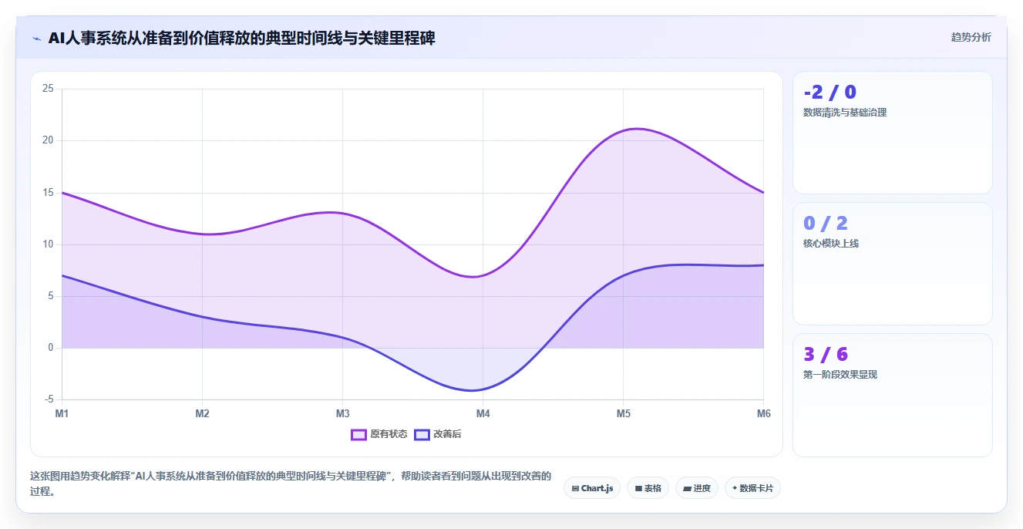Viewport: 1023px width, 529px height.
Task: Click the Chart.js tag
Action: 592,488
